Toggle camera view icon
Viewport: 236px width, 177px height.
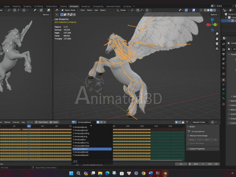pyautogui.click(x=217, y=44)
